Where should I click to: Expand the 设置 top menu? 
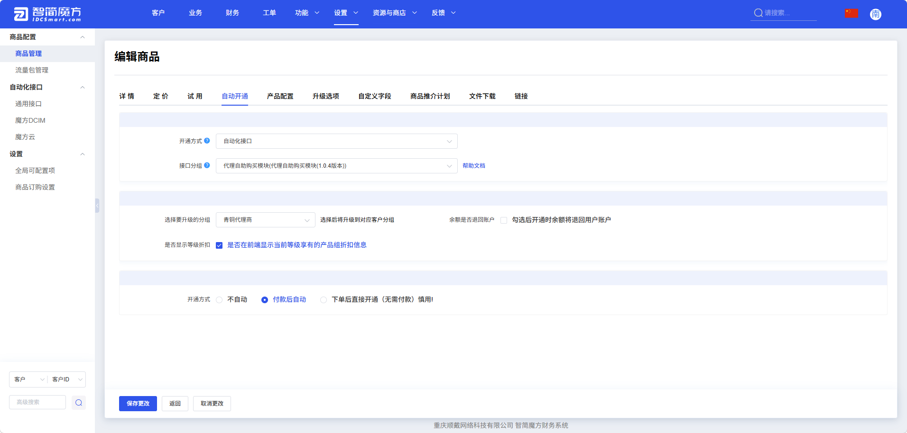click(346, 13)
